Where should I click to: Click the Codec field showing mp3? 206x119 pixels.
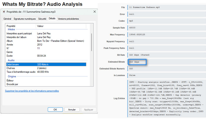pos(167,21)
